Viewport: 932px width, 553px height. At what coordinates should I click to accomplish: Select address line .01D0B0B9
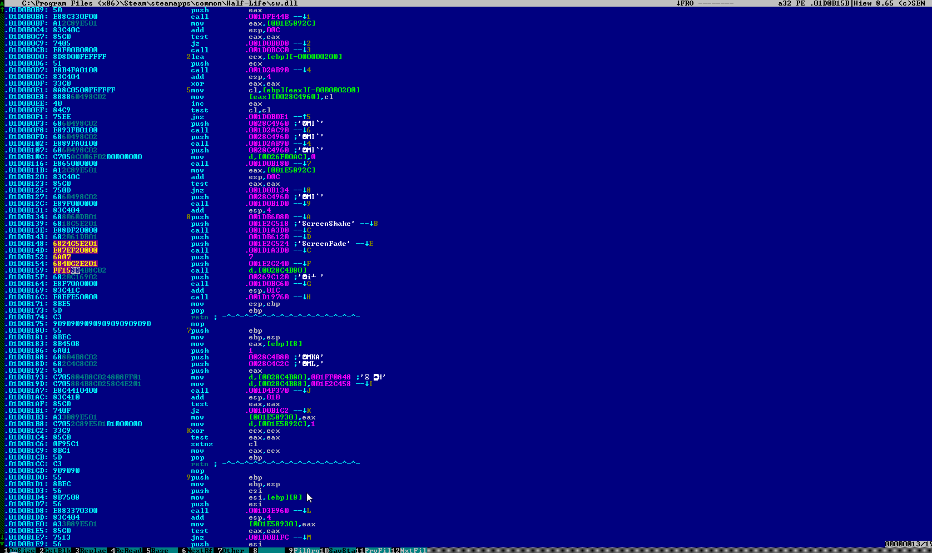[x=27, y=10]
